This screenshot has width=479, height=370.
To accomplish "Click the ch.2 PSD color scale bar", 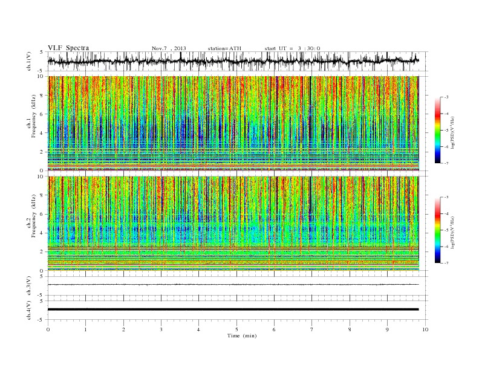I will (x=437, y=230).
